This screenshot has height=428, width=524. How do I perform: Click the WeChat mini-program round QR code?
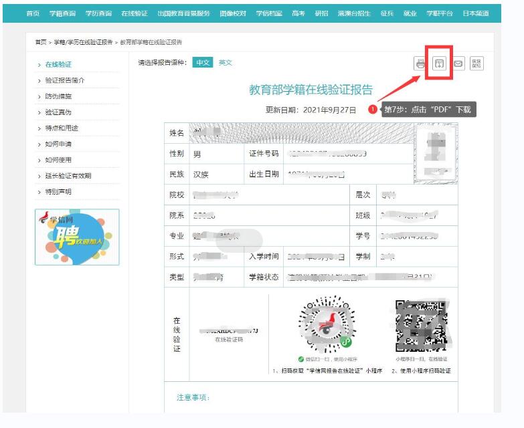(x=327, y=324)
